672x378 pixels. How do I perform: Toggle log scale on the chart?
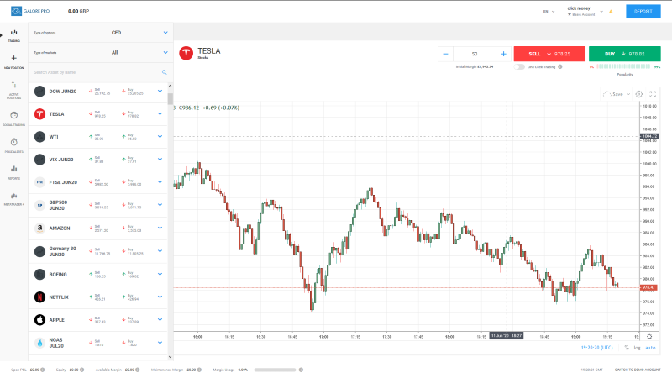[x=638, y=348]
